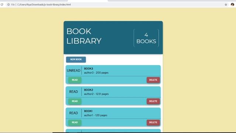The image size is (236, 133).
Task: Click the BOOK1 title text
Action: (x=88, y=111)
